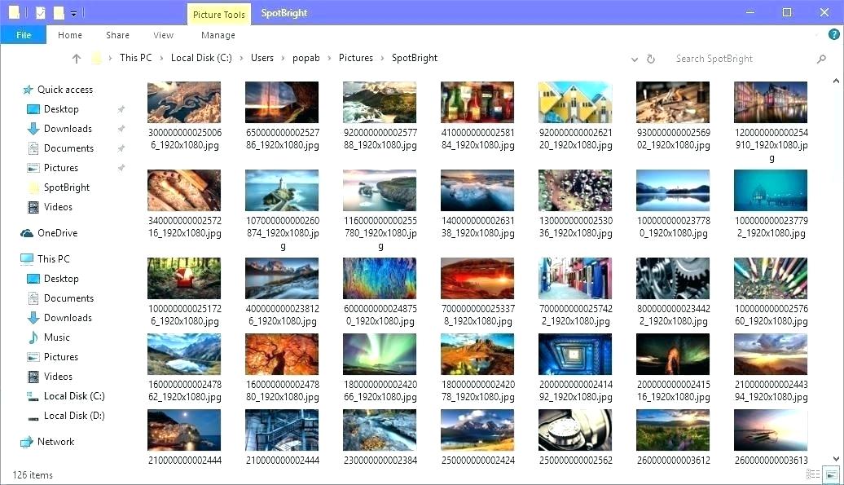Open Quick Access Toolbar customize dropdown
Screen dimensions: 844x485
[74, 14]
